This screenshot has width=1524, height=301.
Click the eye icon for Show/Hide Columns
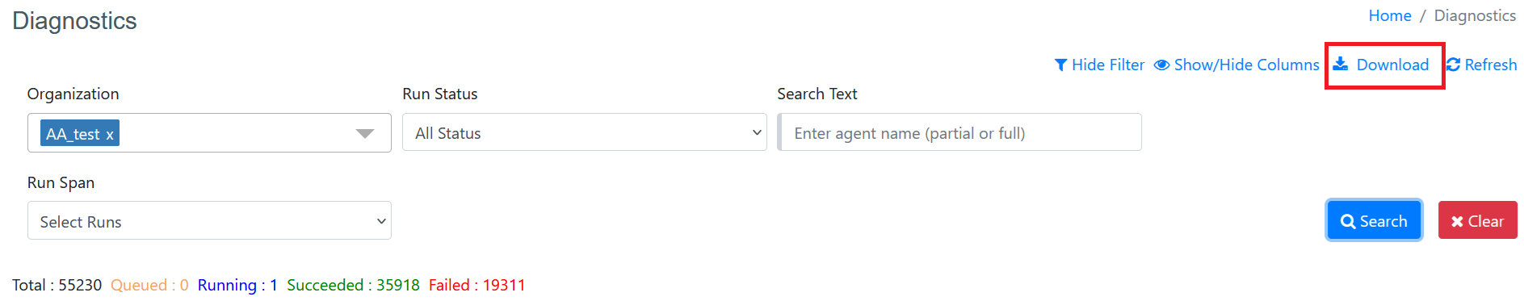[x=1161, y=65]
